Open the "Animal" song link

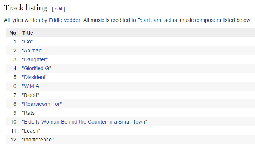[x=32, y=50]
